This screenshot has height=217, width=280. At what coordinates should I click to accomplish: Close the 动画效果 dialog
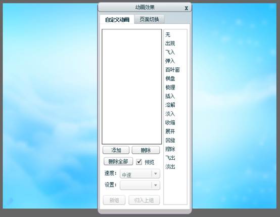186,8
